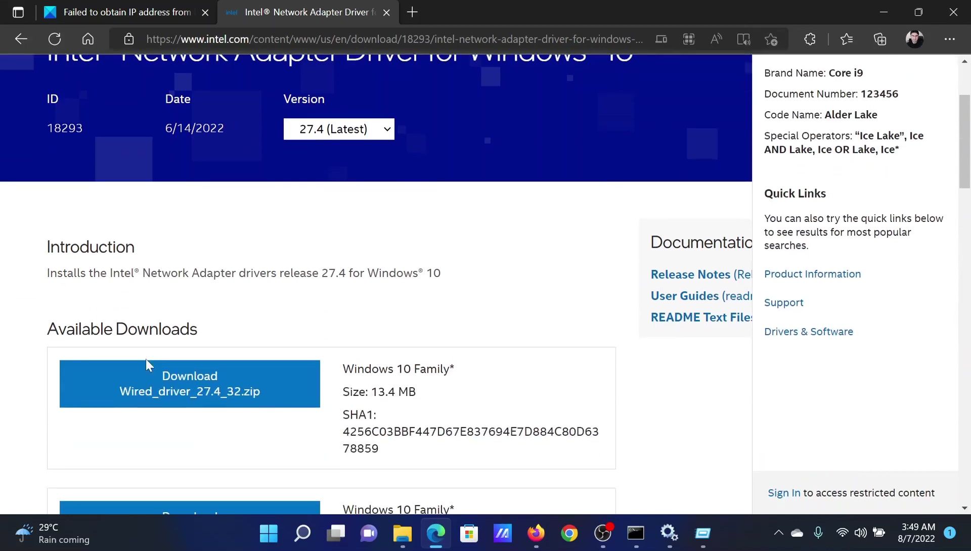The image size is (971, 551).
Task: Enter Immersive Reader view
Action: [743, 39]
